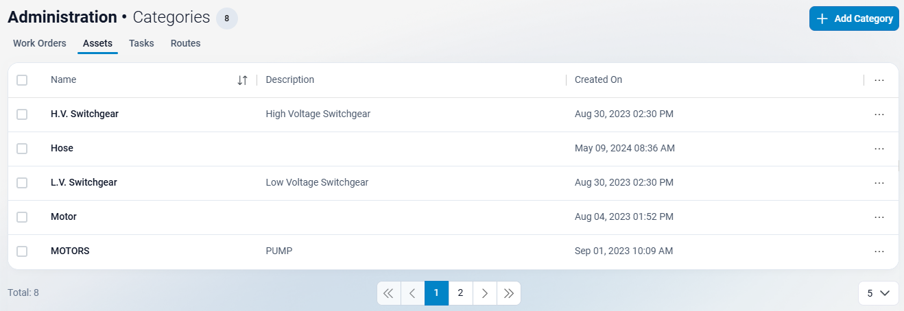The height and width of the screenshot is (311, 904).
Task: Select the Hose row checkbox
Action: click(22, 149)
